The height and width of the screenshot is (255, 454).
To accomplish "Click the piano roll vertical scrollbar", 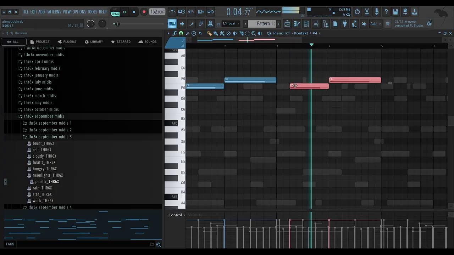I will (451, 120).
